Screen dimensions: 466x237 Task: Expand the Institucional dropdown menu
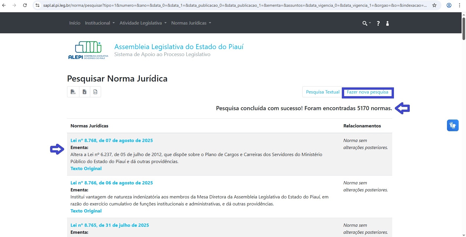[x=100, y=23]
